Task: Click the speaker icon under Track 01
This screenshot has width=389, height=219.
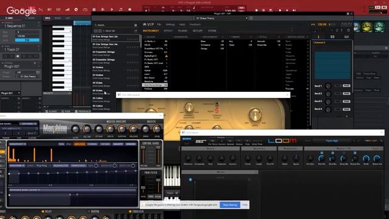Action: point(18,57)
